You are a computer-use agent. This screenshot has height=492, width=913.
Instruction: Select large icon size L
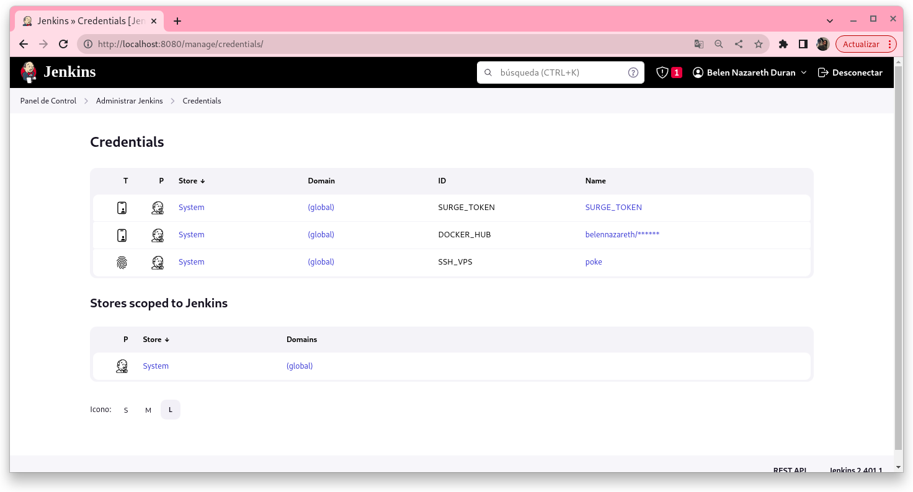(171, 410)
